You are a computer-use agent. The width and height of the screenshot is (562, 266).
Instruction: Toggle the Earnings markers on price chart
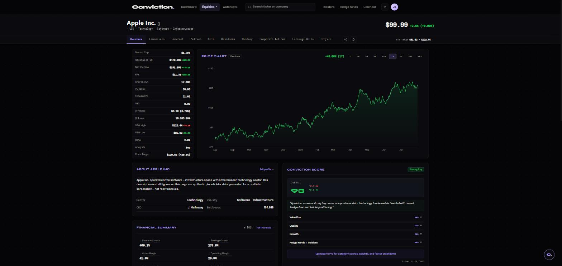point(235,56)
